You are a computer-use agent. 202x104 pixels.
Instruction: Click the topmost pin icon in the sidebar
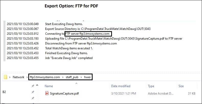pos(33,86)
